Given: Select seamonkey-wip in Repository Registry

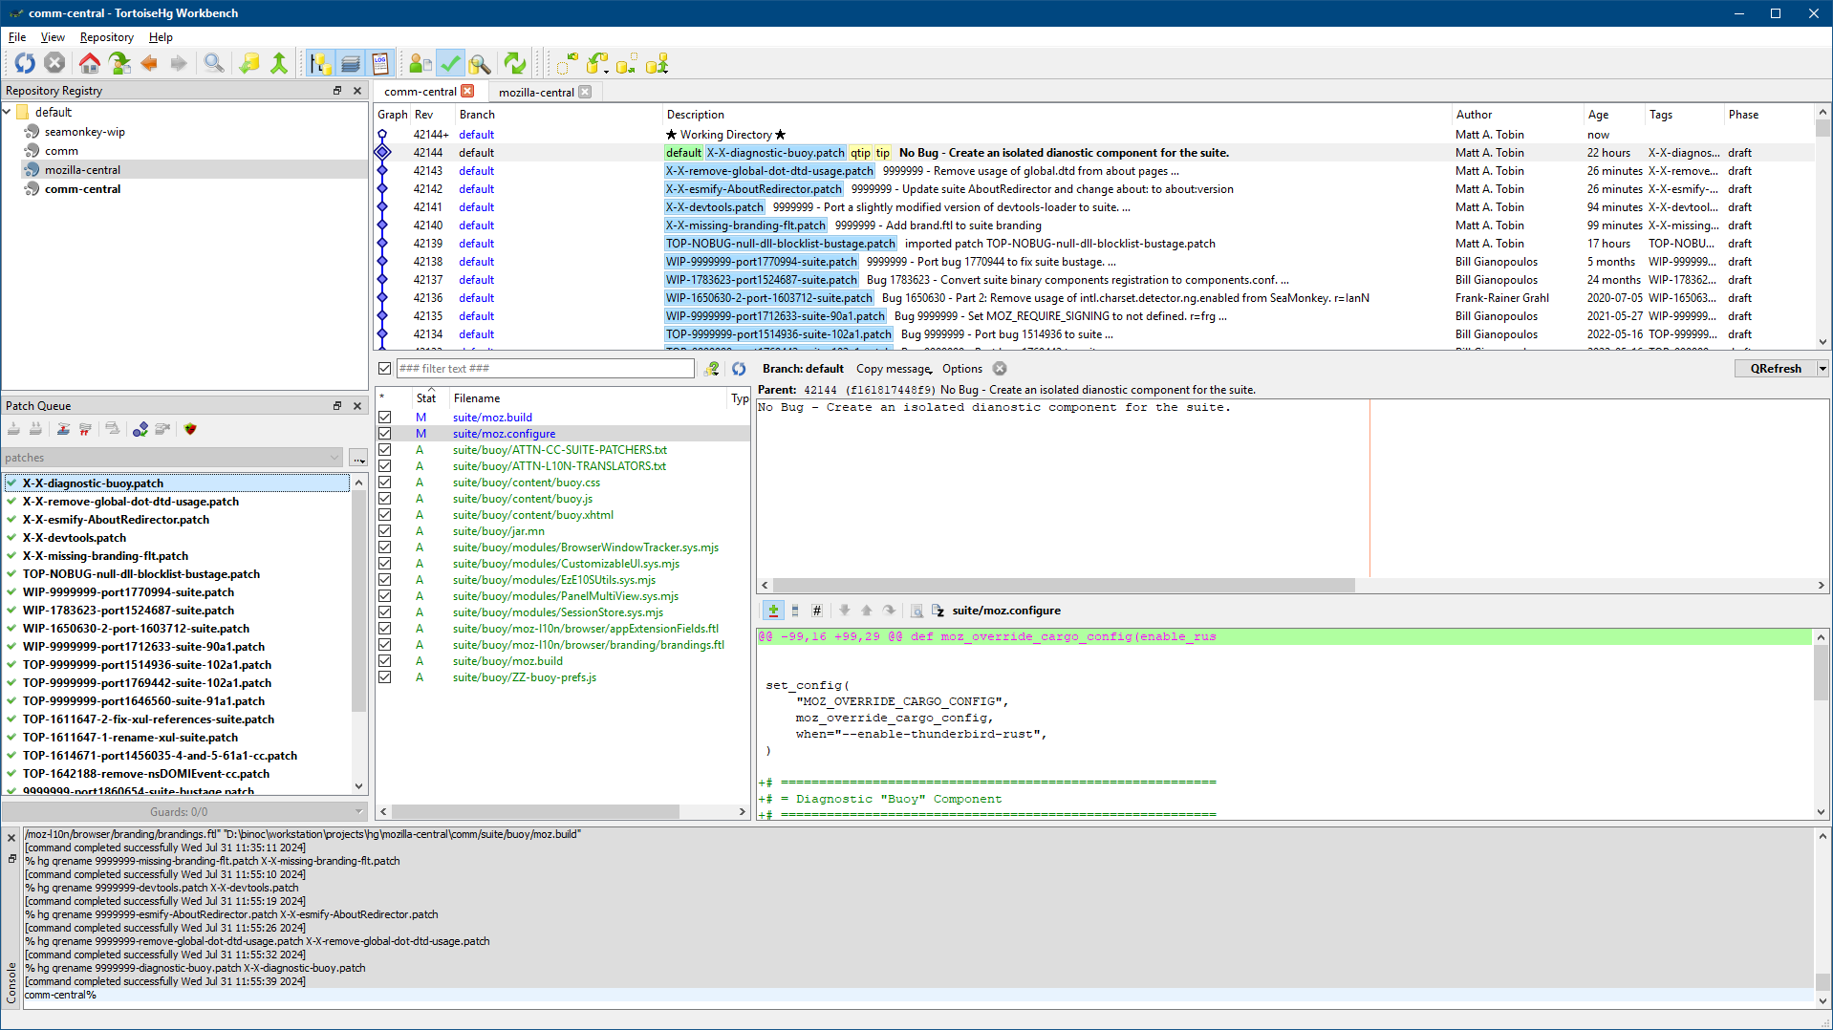Looking at the screenshot, I should point(84,132).
